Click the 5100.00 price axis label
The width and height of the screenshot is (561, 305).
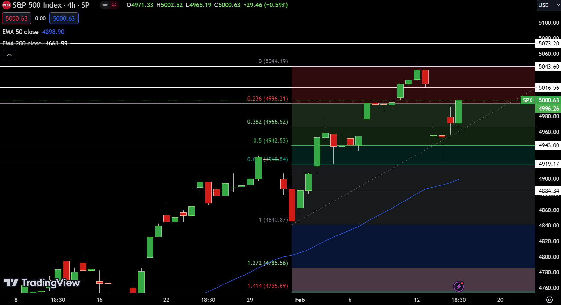(x=549, y=23)
